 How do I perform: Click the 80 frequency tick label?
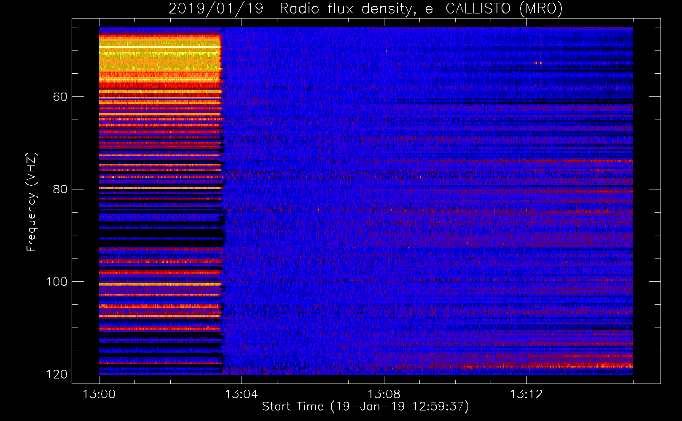(60, 189)
